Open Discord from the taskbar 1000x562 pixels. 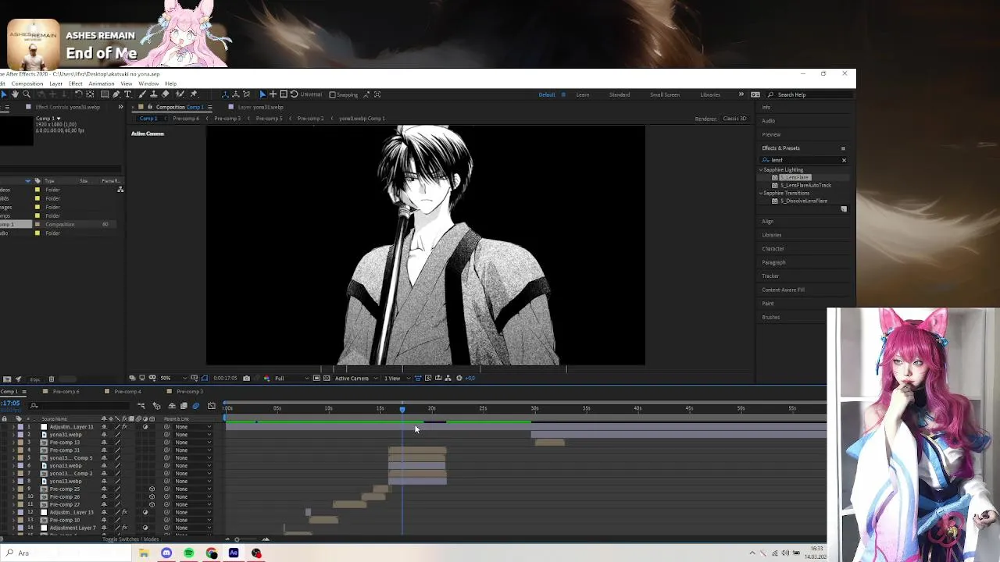(x=166, y=553)
